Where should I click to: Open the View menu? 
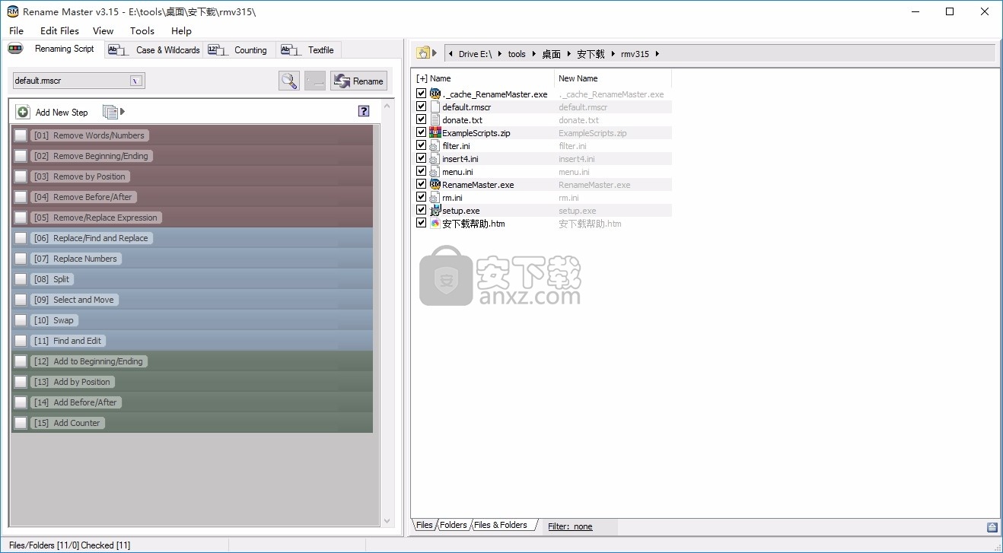point(103,31)
